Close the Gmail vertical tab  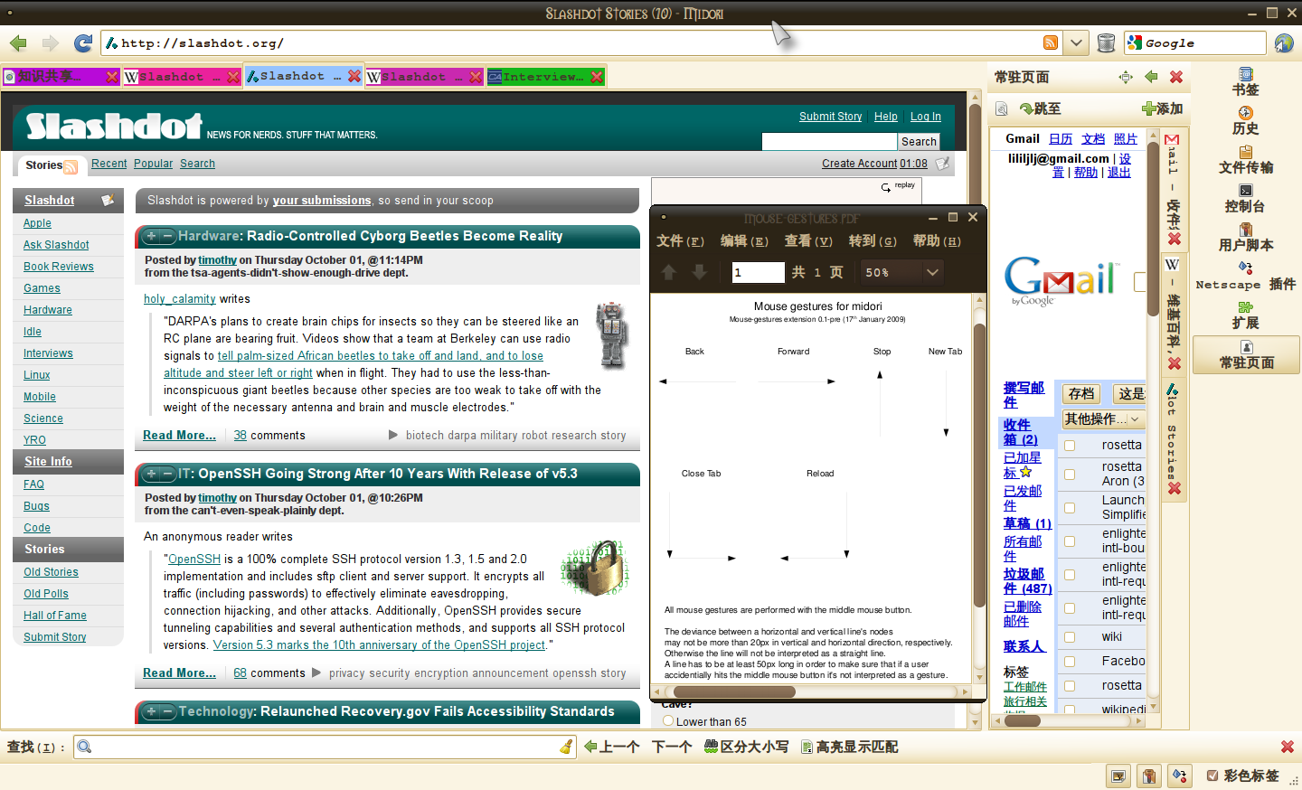(1174, 239)
